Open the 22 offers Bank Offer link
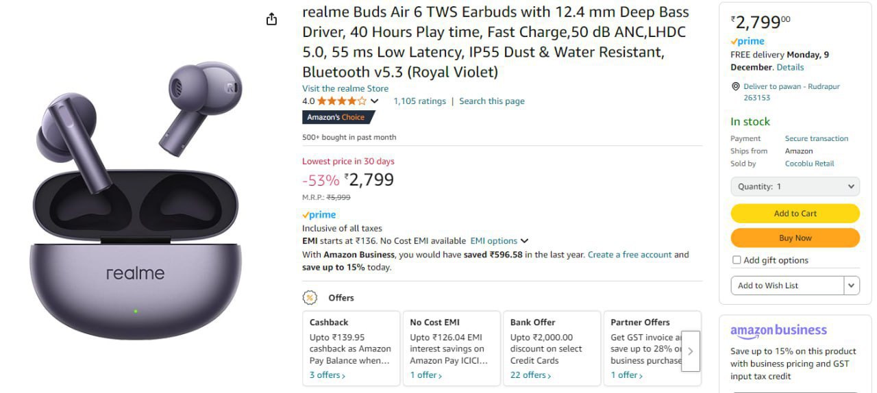The width and height of the screenshot is (877, 393). pos(530,375)
